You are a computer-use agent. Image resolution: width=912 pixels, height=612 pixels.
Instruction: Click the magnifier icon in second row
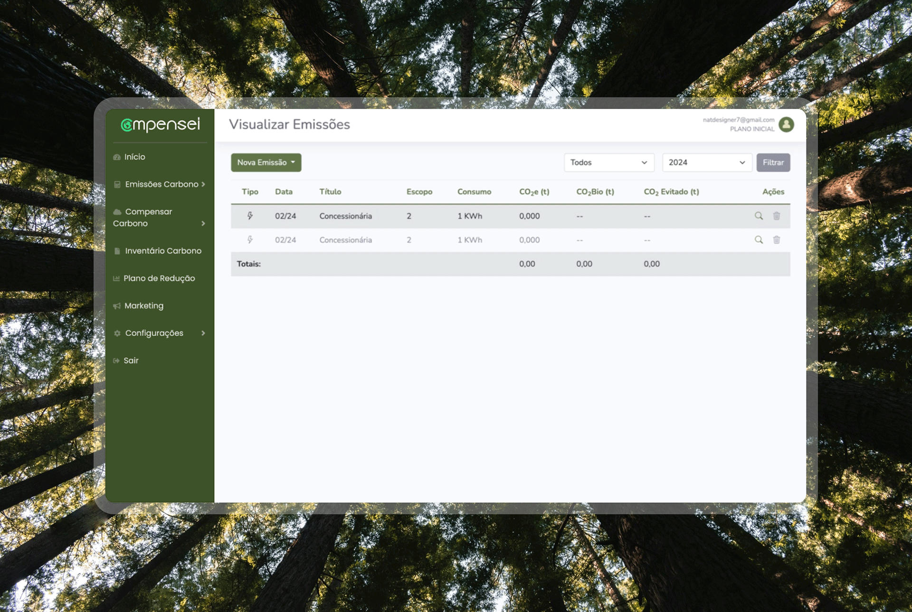759,240
